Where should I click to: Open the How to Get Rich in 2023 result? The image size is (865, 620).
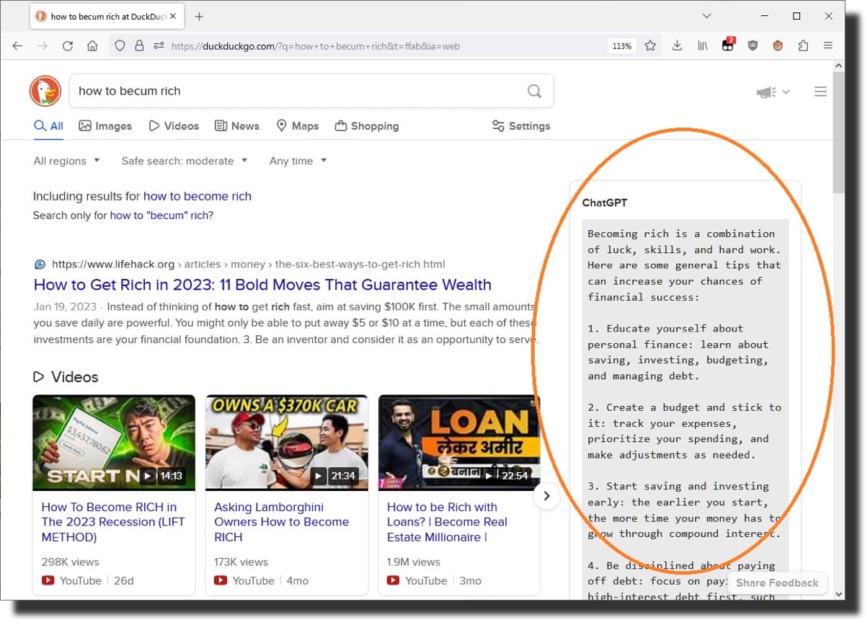click(262, 285)
